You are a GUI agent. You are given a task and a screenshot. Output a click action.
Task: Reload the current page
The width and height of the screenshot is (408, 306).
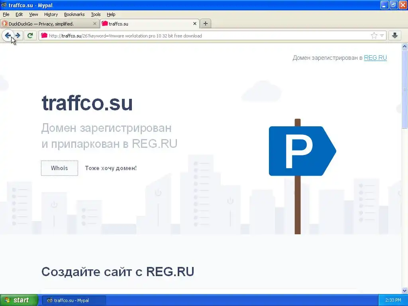(30, 35)
